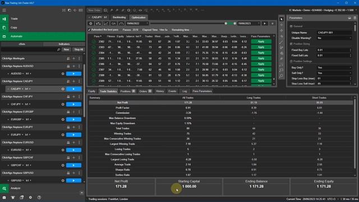Switch to the Optimization tab
The height and width of the screenshot is (202, 359).
coord(139,17)
